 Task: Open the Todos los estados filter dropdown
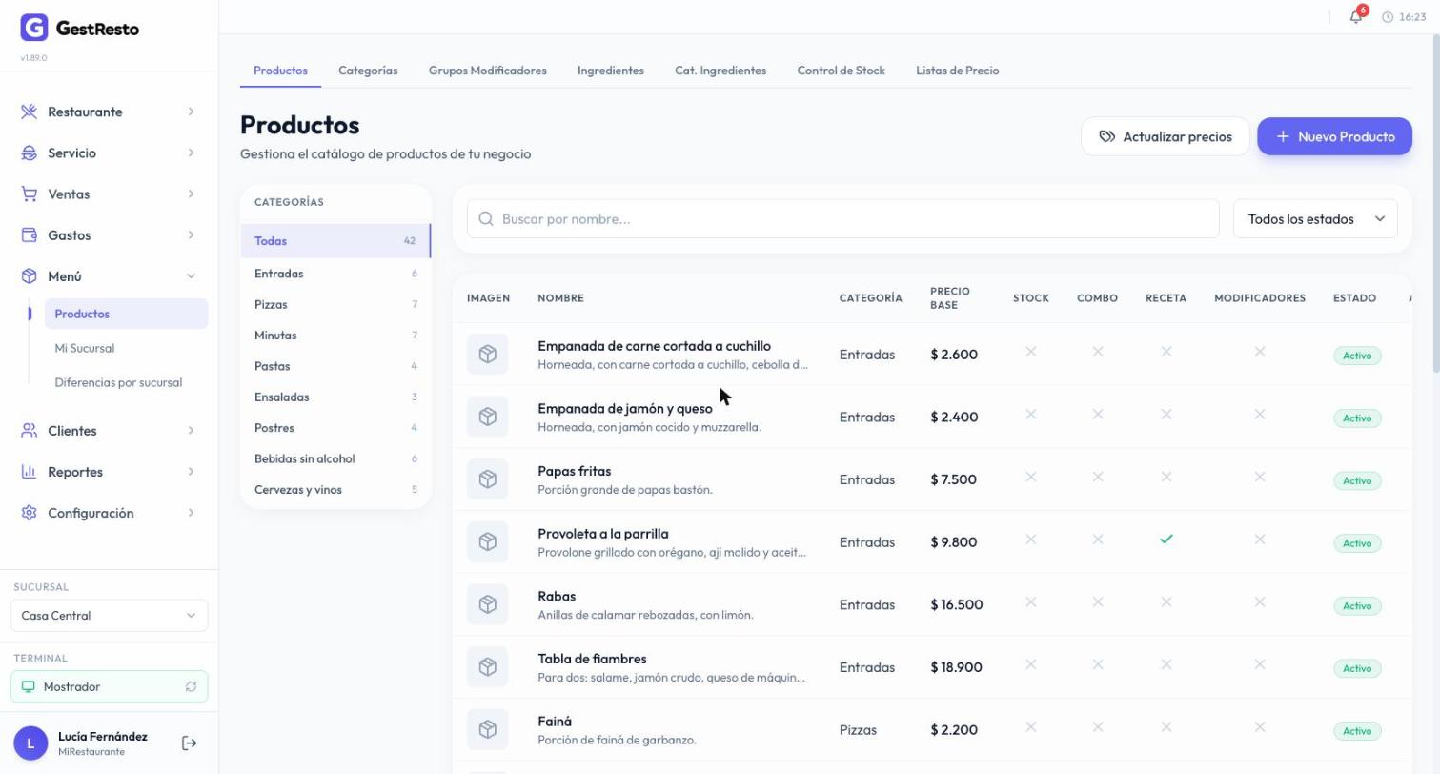pyautogui.click(x=1315, y=219)
